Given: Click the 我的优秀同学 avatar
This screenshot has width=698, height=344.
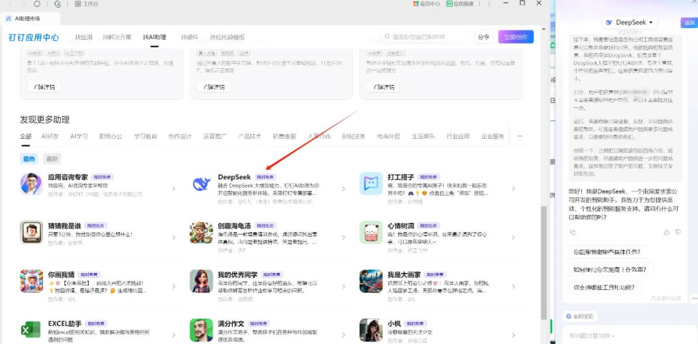Looking at the screenshot, I should 201,281.
